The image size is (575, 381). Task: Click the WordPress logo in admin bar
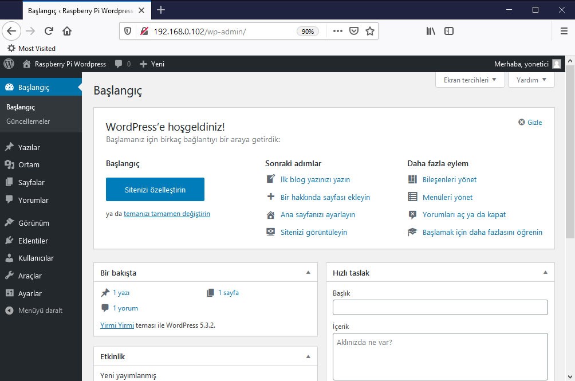pyautogui.click(x=9, y=64)
